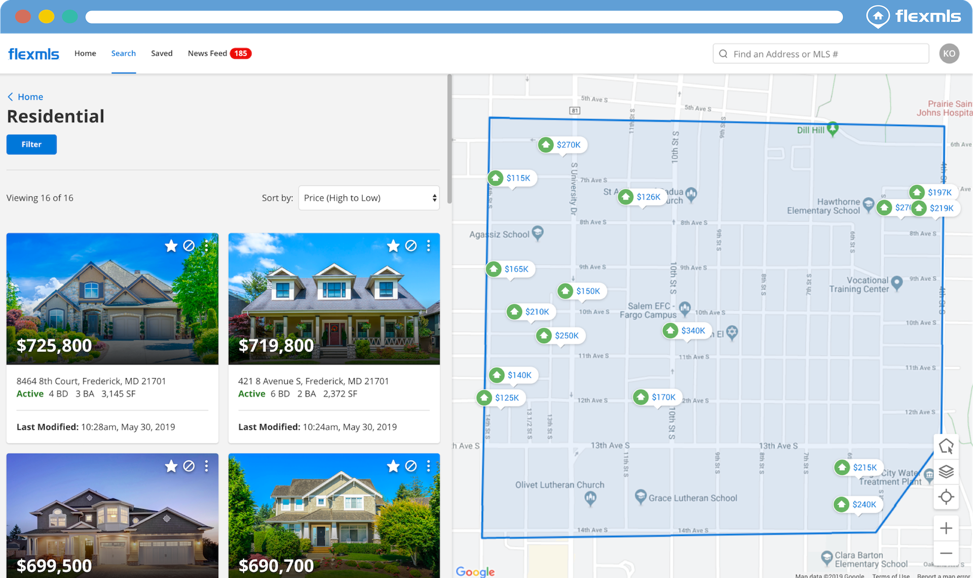Screen dimensions: 973x578
Task: Select the polygon draw tool on map
Action: coord(946,446)
